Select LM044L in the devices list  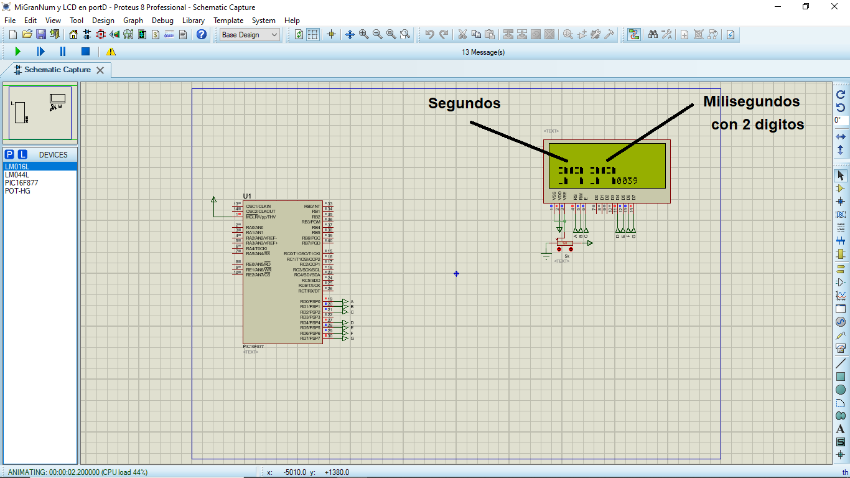point(40,175)
